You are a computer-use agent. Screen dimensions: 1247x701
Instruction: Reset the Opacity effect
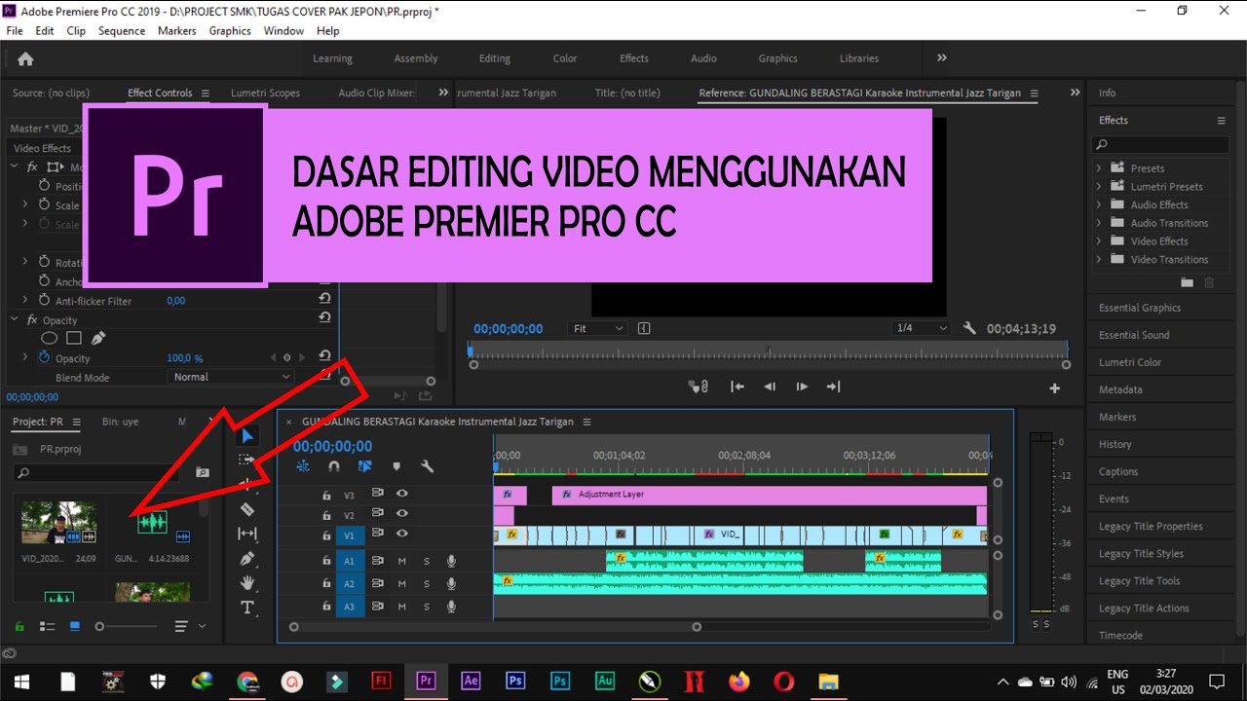coord(324,319)
